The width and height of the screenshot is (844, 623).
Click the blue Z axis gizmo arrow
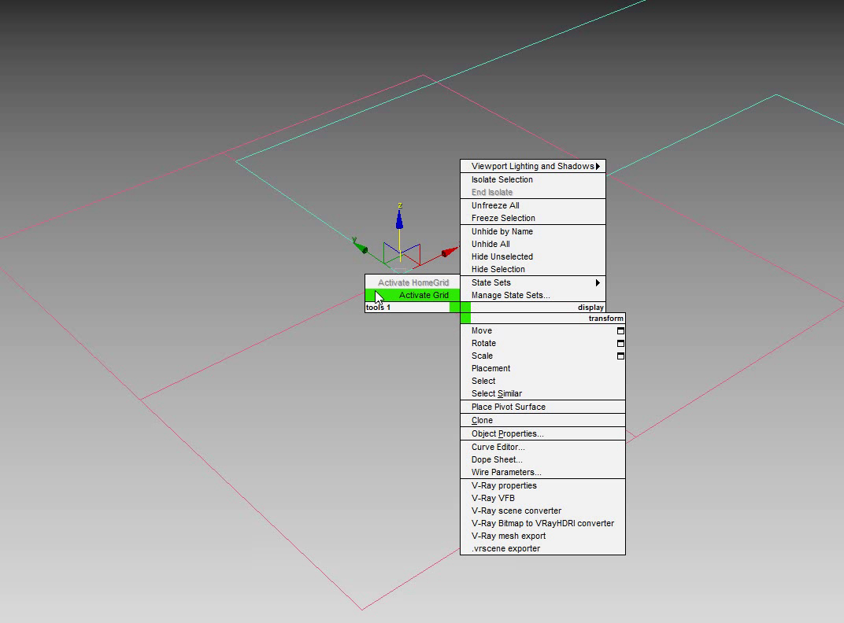[399, 218]
